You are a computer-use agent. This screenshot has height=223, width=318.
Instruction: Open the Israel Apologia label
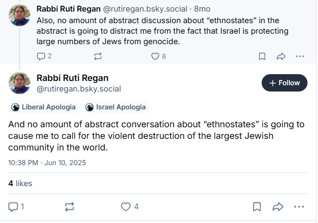pyautogui.click(x=116, y=107)
